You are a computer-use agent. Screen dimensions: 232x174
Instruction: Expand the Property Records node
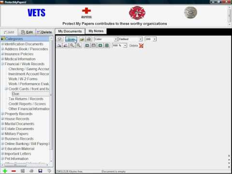[x=2, y=114]
